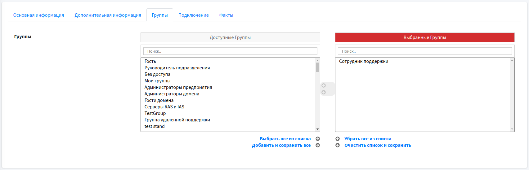Go to the 'Факты' tab
Screen dimensions: 529x170
coord(226,15)
